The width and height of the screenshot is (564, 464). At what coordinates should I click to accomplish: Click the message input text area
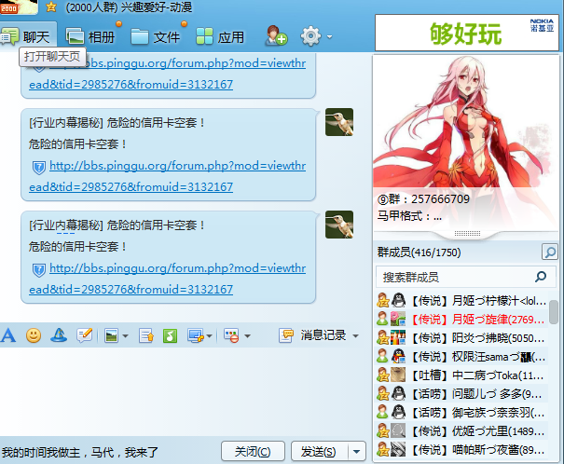pyautogui.click(x=184, y=391)
